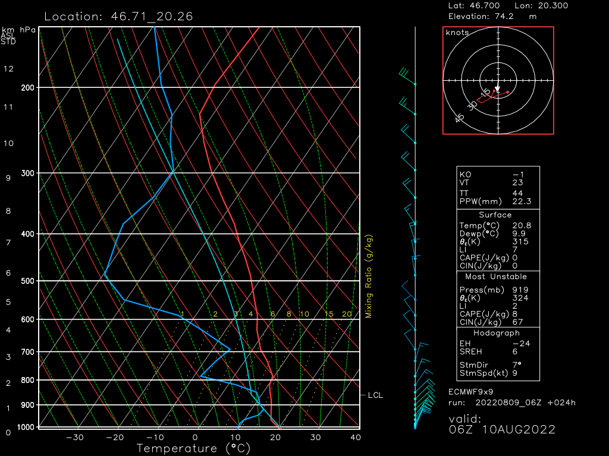Click the knots label in hodograph
The image size is (609, 456).
coord(457,33)
